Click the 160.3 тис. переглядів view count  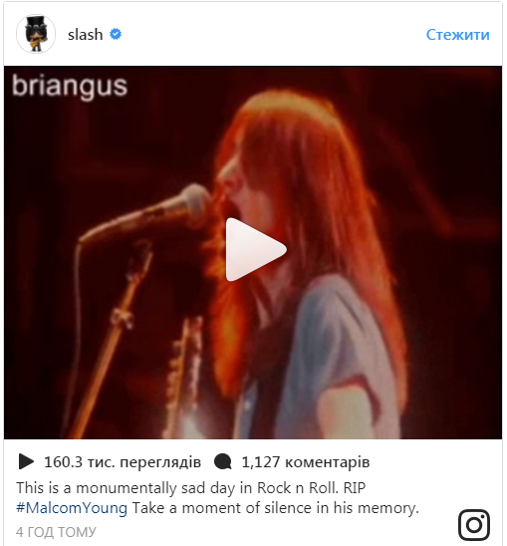click(x=123, y=462)
